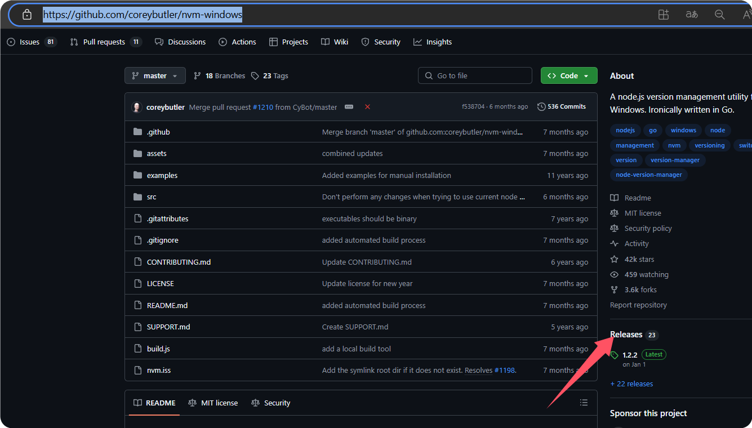Open the Activity link
Image resolution: width=752 pixels, height=428 pixels.
(630, 243)
